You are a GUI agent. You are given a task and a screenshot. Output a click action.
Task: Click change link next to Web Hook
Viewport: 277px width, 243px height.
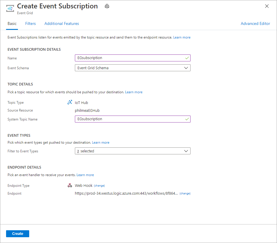pos(99,186)
